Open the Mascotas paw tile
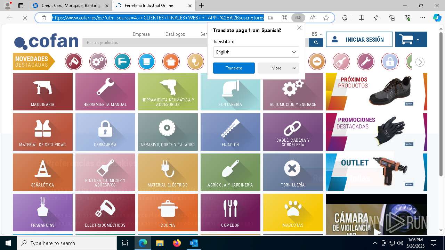The height and width of the screenshot is (250, 445). click(293, 212)
